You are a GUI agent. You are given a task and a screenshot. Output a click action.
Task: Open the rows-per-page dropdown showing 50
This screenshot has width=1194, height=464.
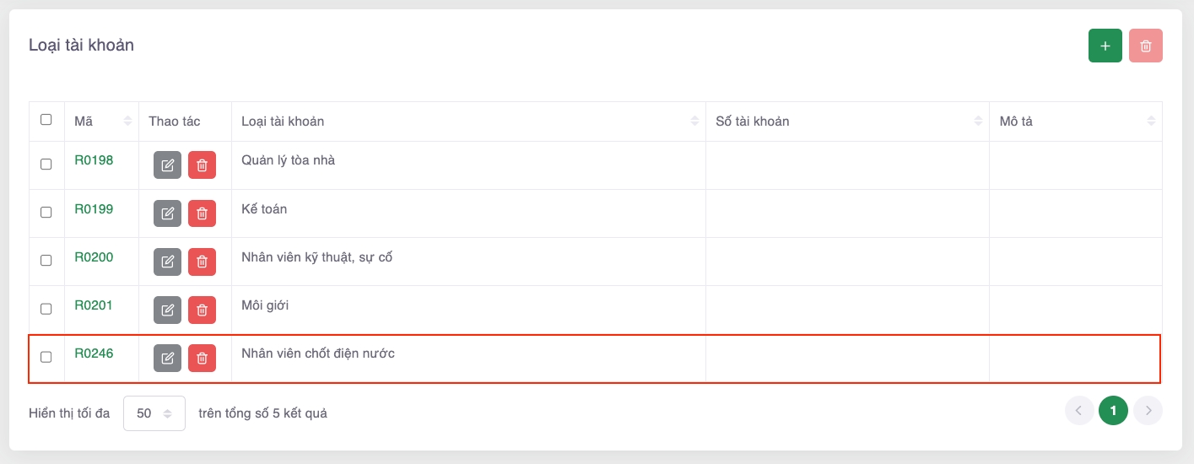[x=154, y=413]
